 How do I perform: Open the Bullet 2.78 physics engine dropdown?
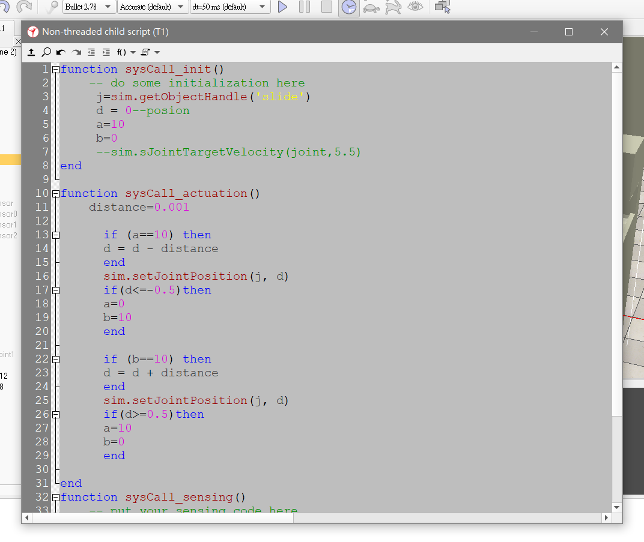90,7
